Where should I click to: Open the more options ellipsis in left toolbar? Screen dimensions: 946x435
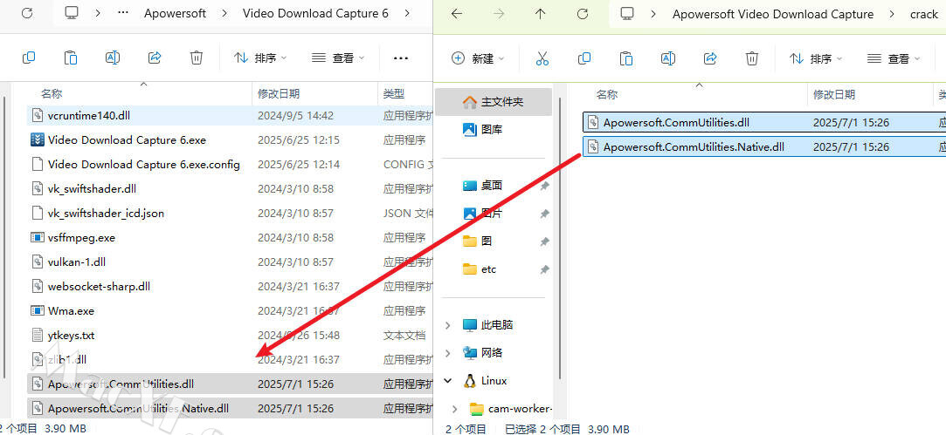click(401, 58)
